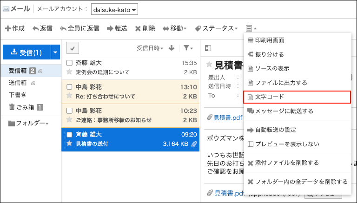Open the 下書き drafts folder
The image size is (357, 203).
(x=18, y=95)
